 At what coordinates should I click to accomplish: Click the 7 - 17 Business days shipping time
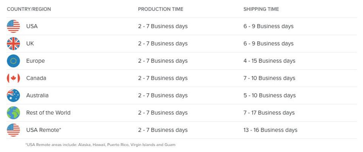point(269,113)
